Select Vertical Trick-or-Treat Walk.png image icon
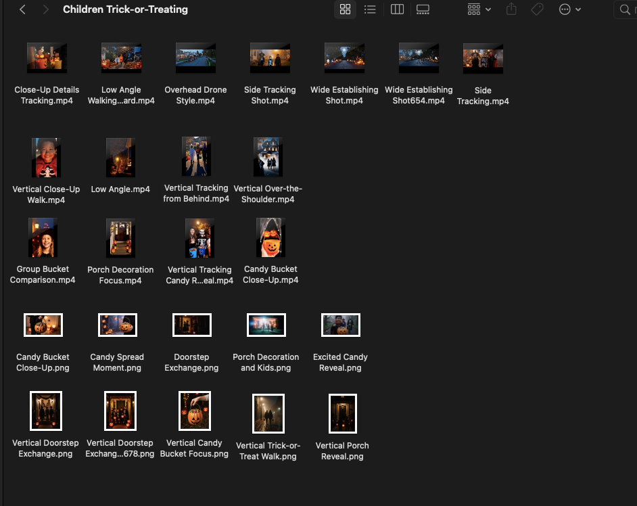This screenshot has width=637, height=506. click(268, 414)
